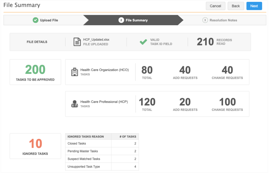Click the green Upload File completed icon
This screenshot has width=269, height=173.
(x=35, y=20)
